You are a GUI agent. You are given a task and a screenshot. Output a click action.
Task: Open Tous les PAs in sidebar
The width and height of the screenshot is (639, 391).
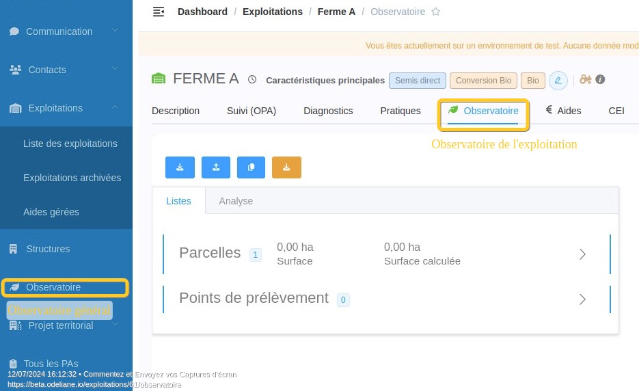tap(51, 364)
